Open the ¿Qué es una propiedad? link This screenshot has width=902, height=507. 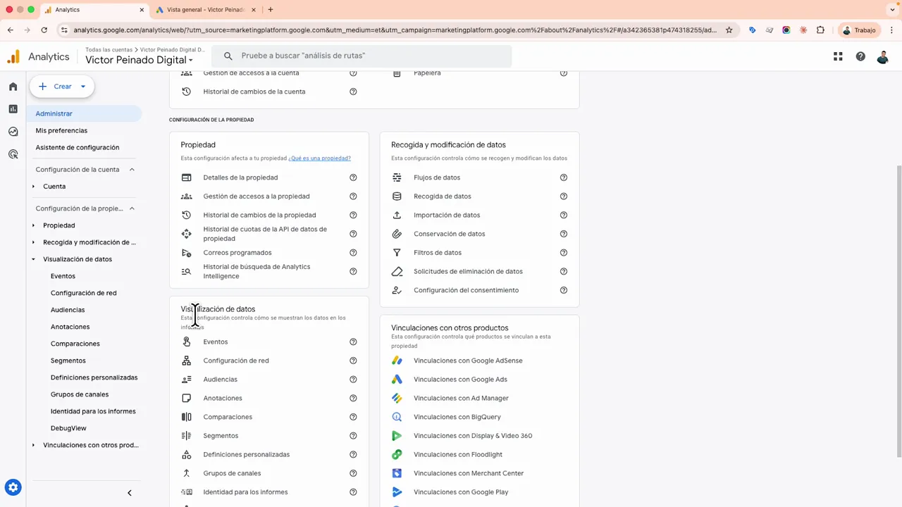click(x=319, y=158)
